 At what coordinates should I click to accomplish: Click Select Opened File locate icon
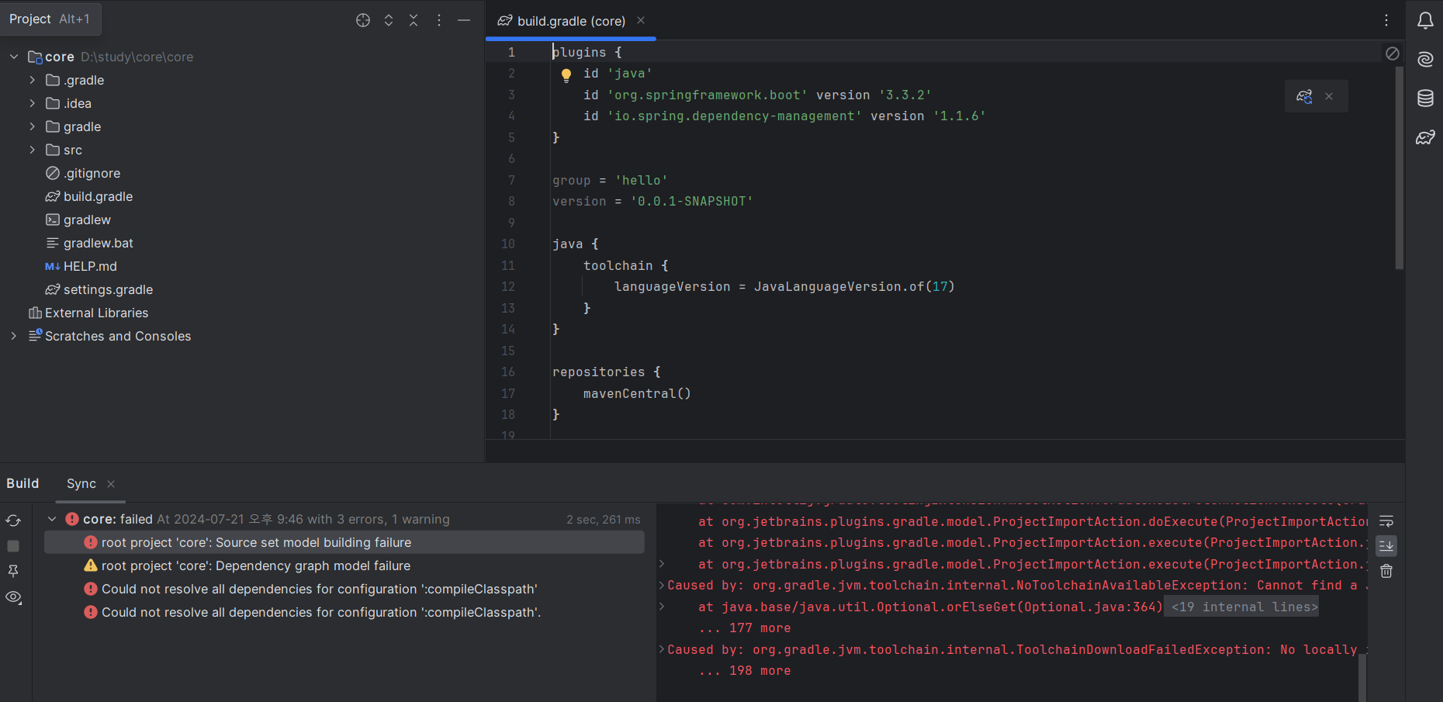[363, 20]
